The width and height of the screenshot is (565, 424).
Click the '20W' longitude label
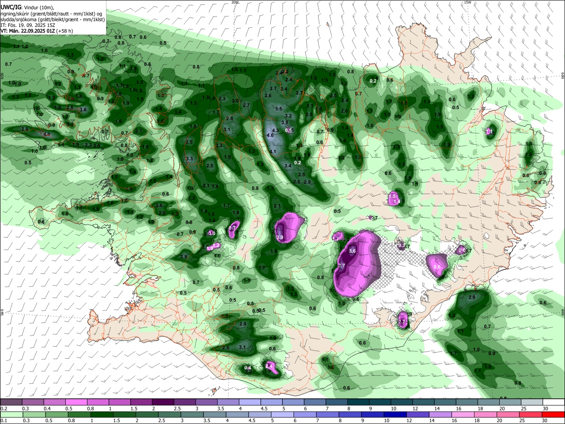tap(235, 2)
